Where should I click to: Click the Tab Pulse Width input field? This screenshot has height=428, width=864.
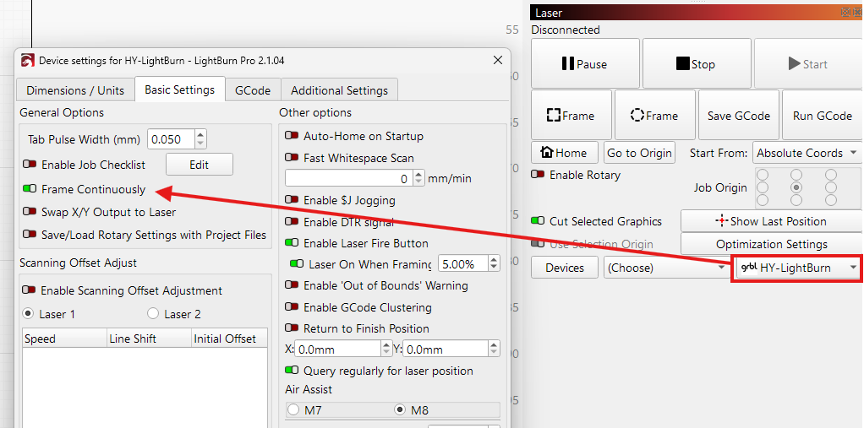point(172,139)
